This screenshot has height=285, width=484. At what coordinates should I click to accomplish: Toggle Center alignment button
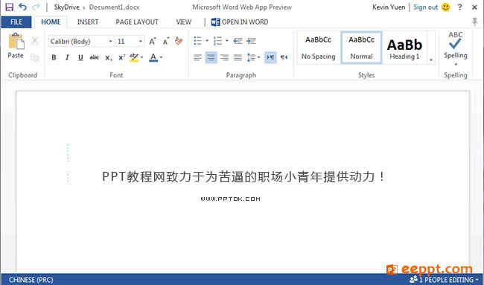click(211, 57)
